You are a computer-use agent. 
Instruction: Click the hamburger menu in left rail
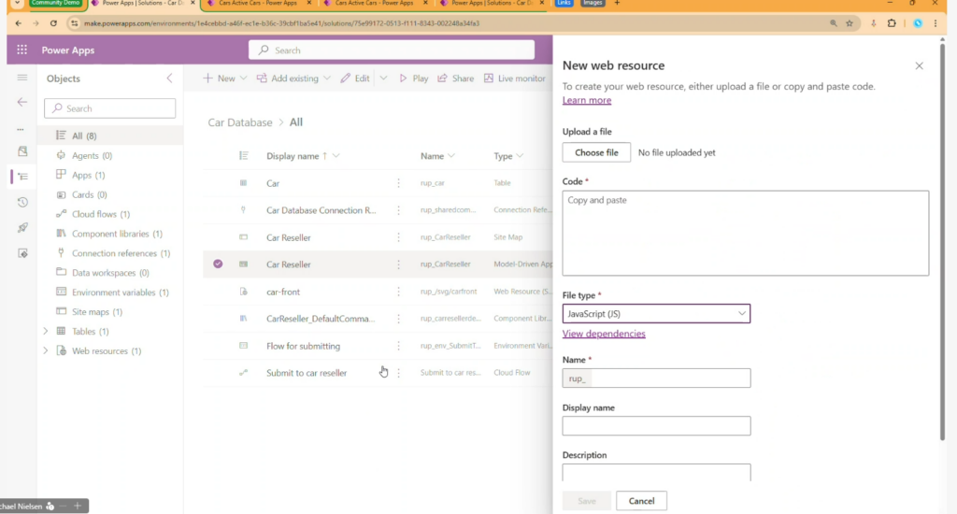pyautogui.click(x=22, y=78)
